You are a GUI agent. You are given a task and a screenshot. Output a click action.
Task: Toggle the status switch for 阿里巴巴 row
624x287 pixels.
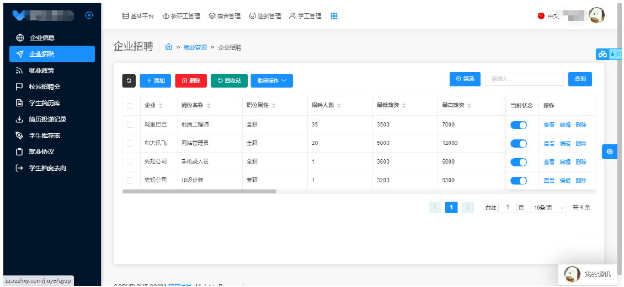(519, 125)
